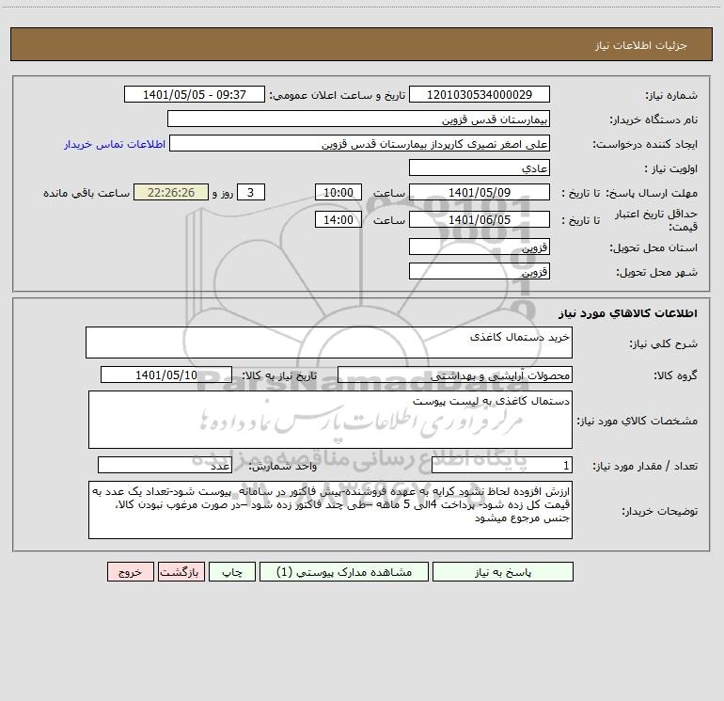This screenshot has width=724, height=701.
Task: Click the چاپ print button
Action: [232, 572]
